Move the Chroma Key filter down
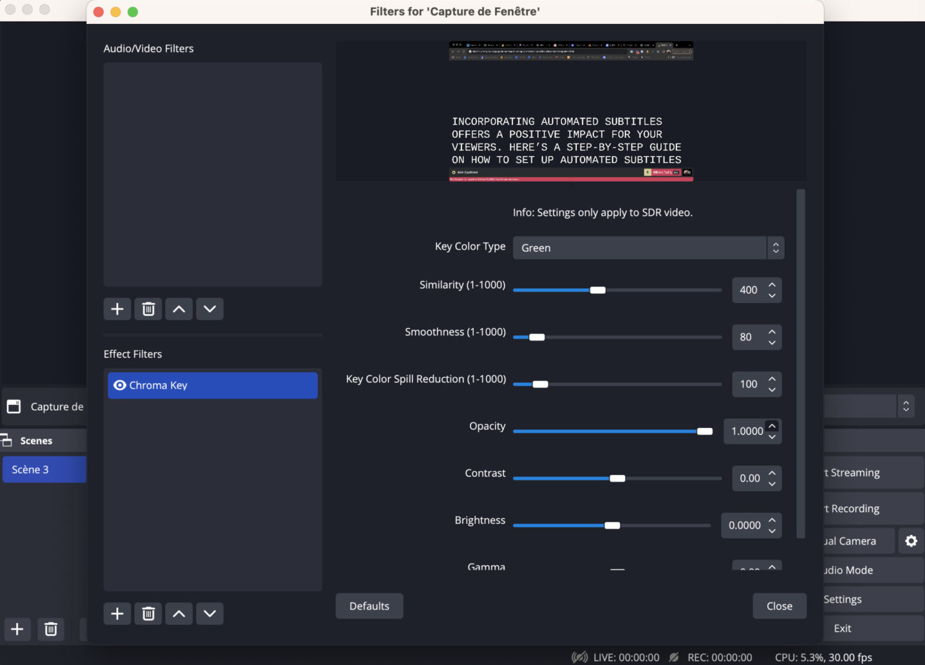This screenshot has width=925, height=665. point(210,613)
